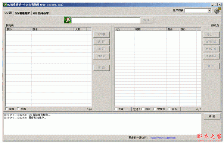Close the application window
This screenshot has height=143, width=224.
pyautogui.click(x=220, y=5)
